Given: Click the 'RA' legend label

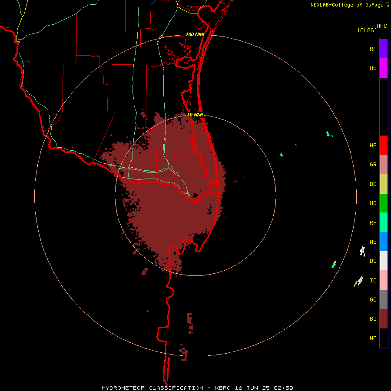Looking at the screenshot, I should [373, 223].
